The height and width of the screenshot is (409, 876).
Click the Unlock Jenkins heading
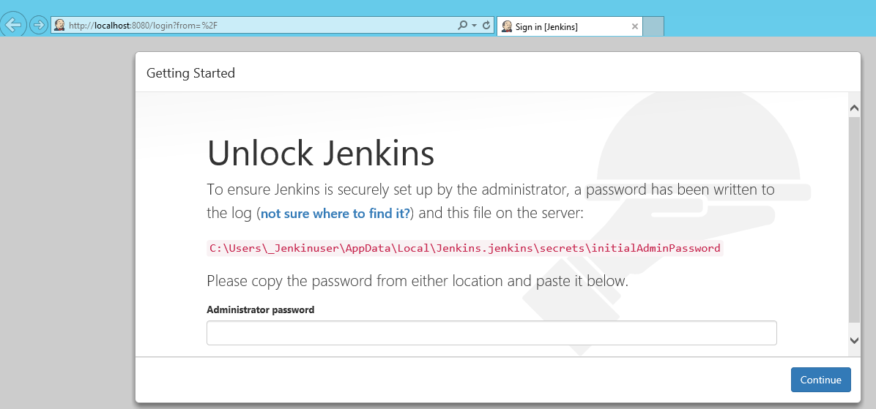(x=321, y=154)
